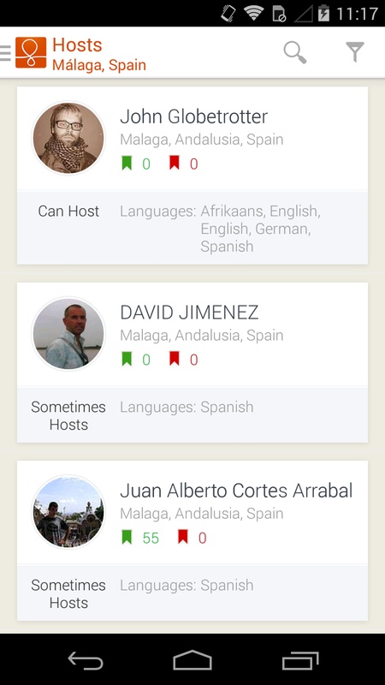Tap the Android back navigation button
Viewport: 385px width, 685px height.
pos(86,660)
